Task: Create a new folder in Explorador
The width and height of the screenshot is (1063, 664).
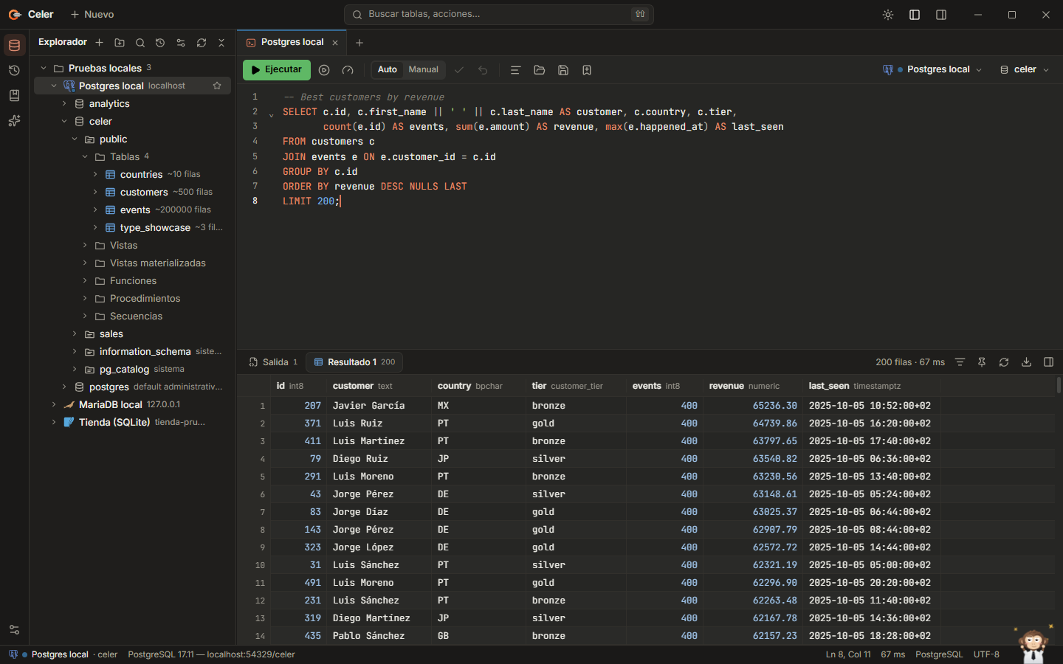Action: click(120, 43)
